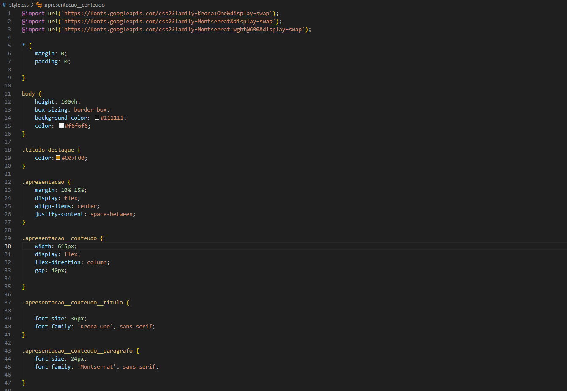Select line number 43 in the gutter
This screenshot has width=567, height=391.
8,351
